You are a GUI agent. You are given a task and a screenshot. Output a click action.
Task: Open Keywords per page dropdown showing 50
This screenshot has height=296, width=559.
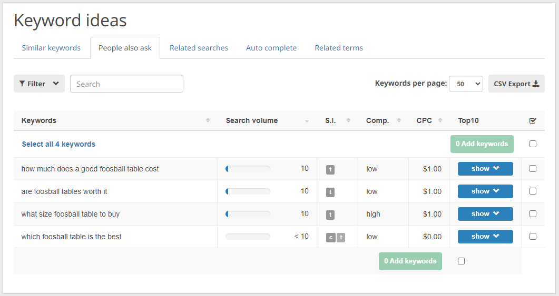coord(466,84)
